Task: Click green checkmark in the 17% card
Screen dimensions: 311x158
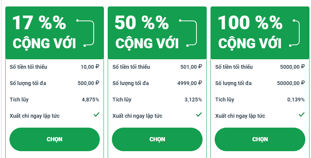Action: 96,114
